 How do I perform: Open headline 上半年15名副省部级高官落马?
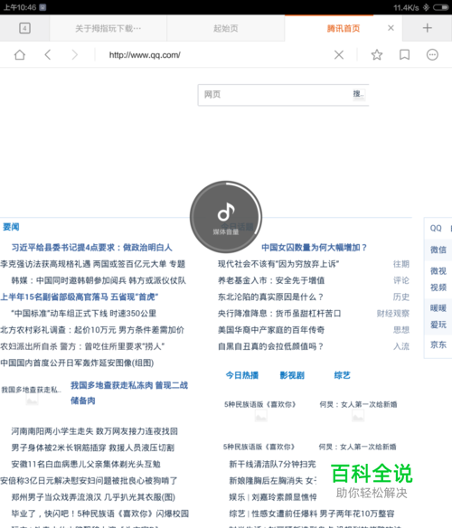click(80, 297)
